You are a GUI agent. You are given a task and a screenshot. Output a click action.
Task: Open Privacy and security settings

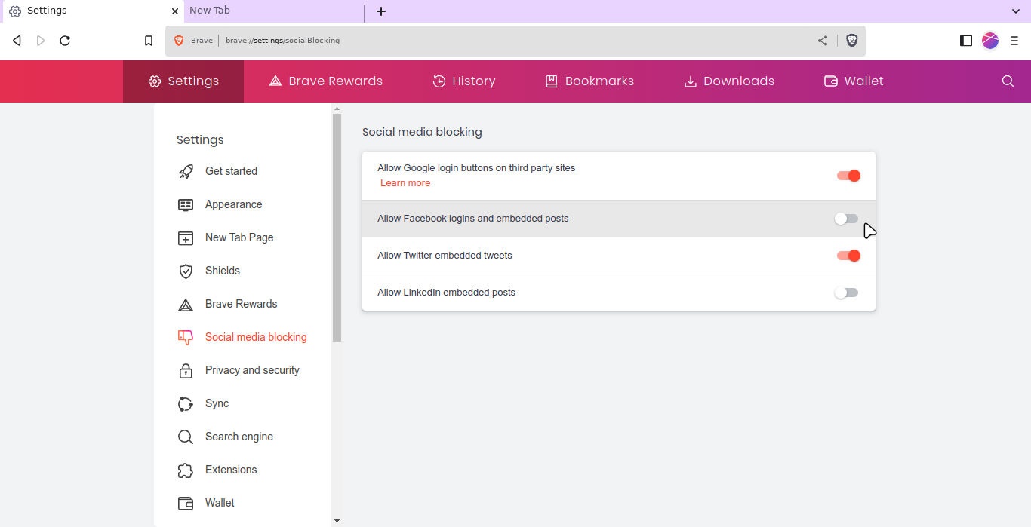tap(252, 370)
